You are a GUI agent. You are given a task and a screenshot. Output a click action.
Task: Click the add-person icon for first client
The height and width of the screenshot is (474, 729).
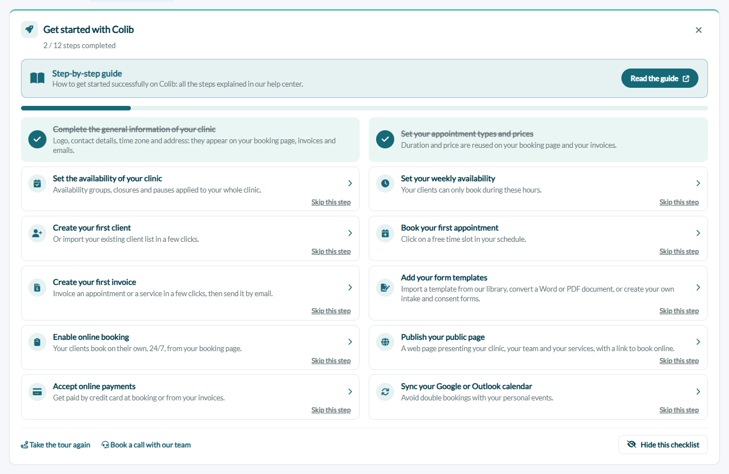[37, 233]
